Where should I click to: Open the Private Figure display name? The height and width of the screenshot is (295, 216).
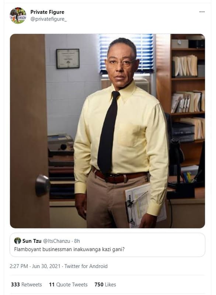click(47, 12)
